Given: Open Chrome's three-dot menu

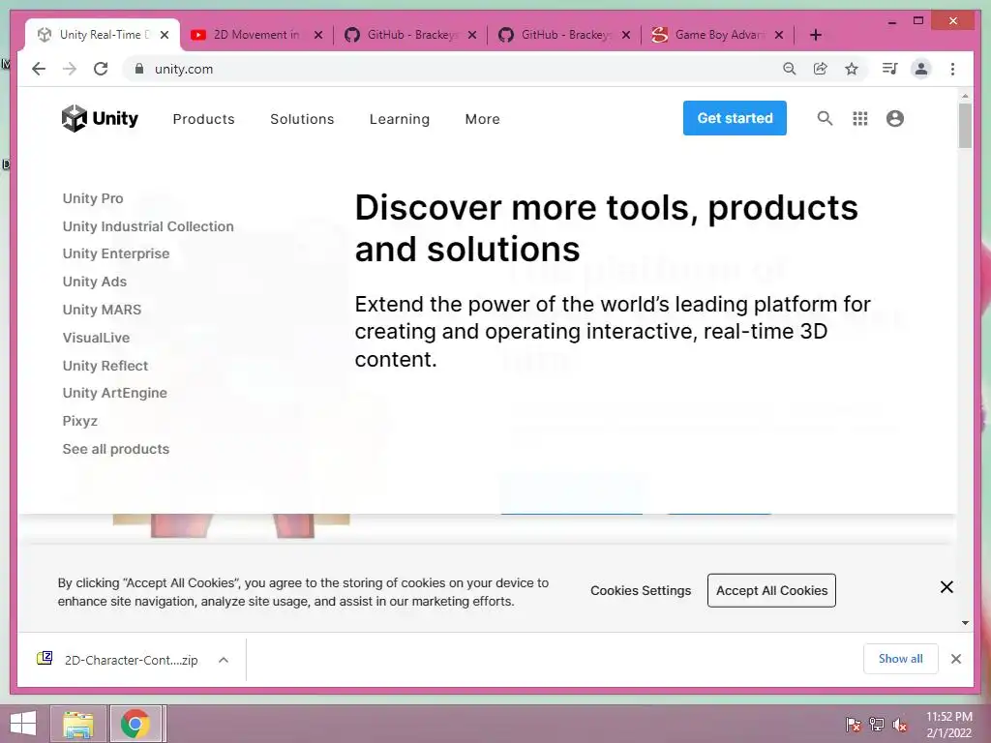Looking at the screenshot, I should 952,69.
